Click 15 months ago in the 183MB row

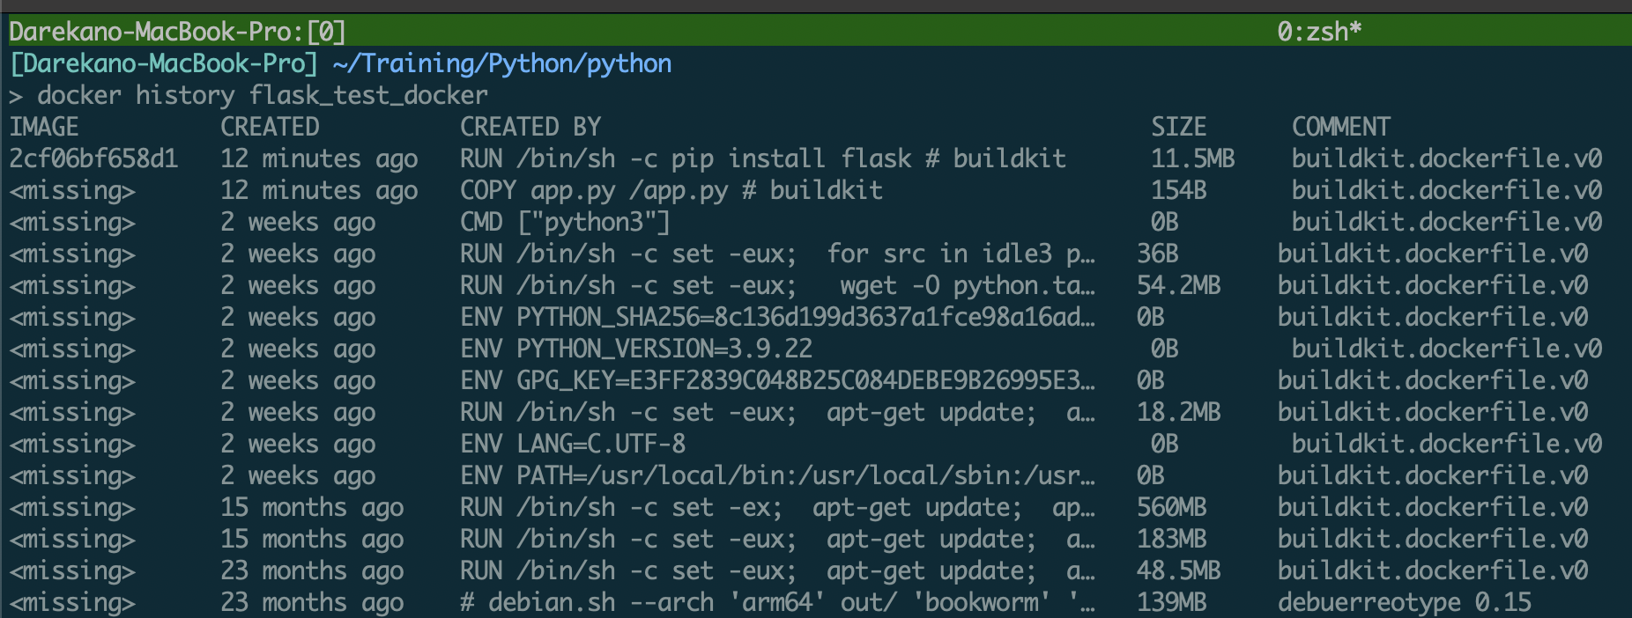point(312,539)
